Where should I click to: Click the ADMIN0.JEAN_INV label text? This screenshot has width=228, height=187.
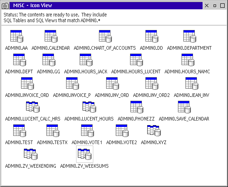(192, 95)
